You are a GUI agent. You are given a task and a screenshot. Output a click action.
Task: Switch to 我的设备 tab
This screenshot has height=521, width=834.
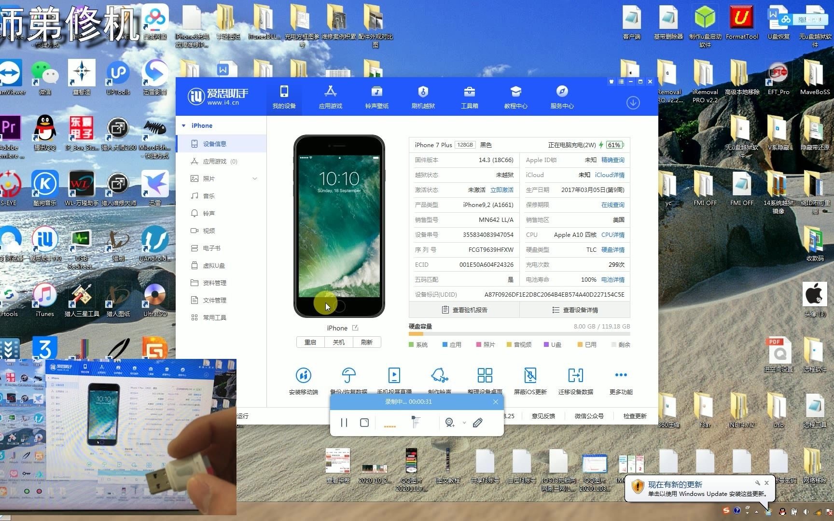tap(284, 97)
